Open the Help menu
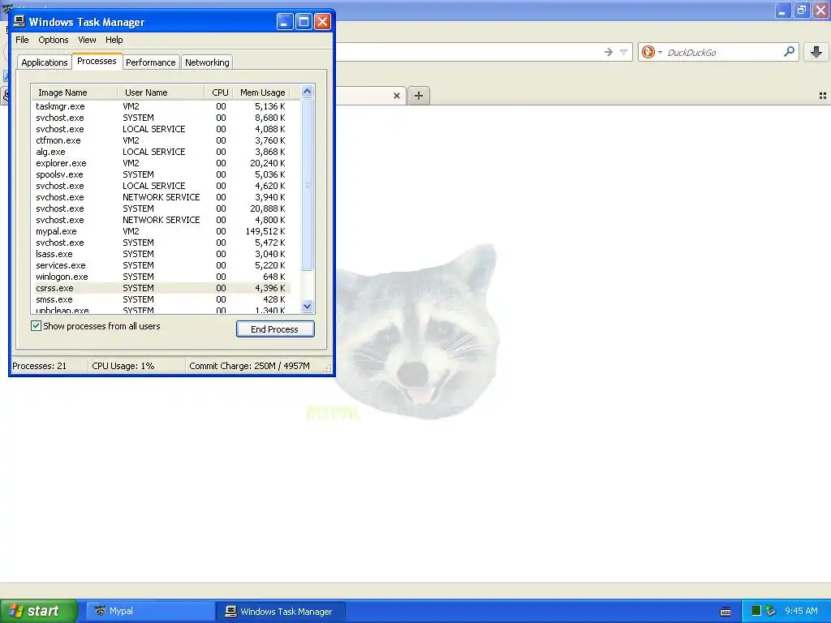 114,40
